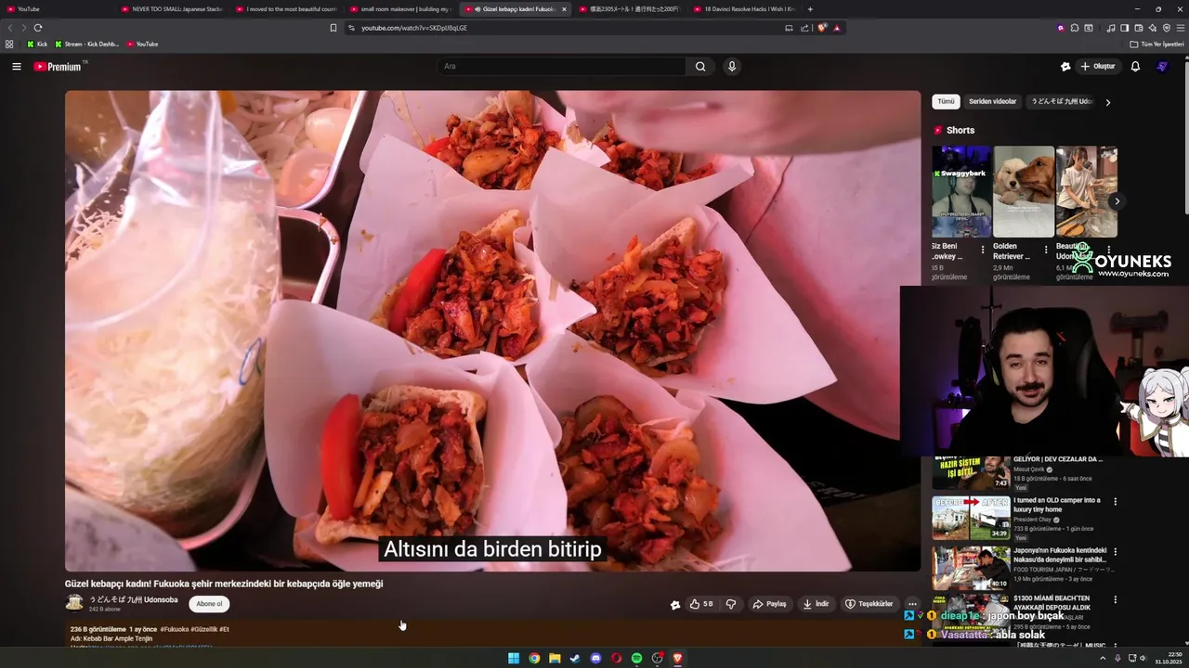
Task: Open options for OLD camper video
Action: tap(1116, 501)
